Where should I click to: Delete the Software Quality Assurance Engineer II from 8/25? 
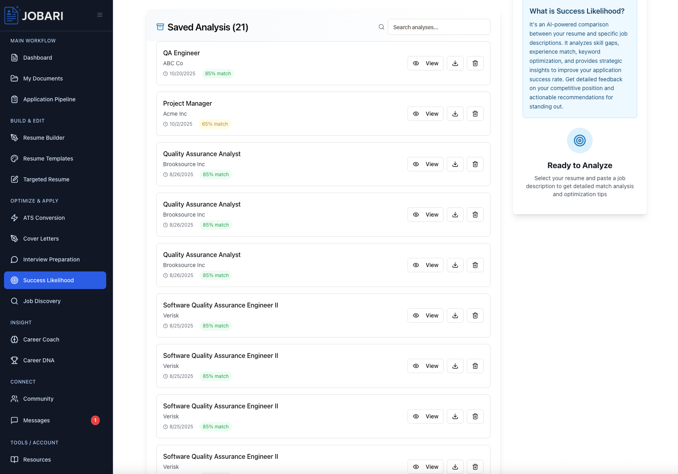[x=475, y=315]
